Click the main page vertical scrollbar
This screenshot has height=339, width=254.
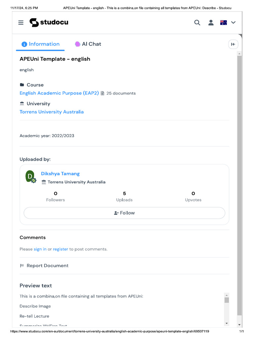pos(239,185)
